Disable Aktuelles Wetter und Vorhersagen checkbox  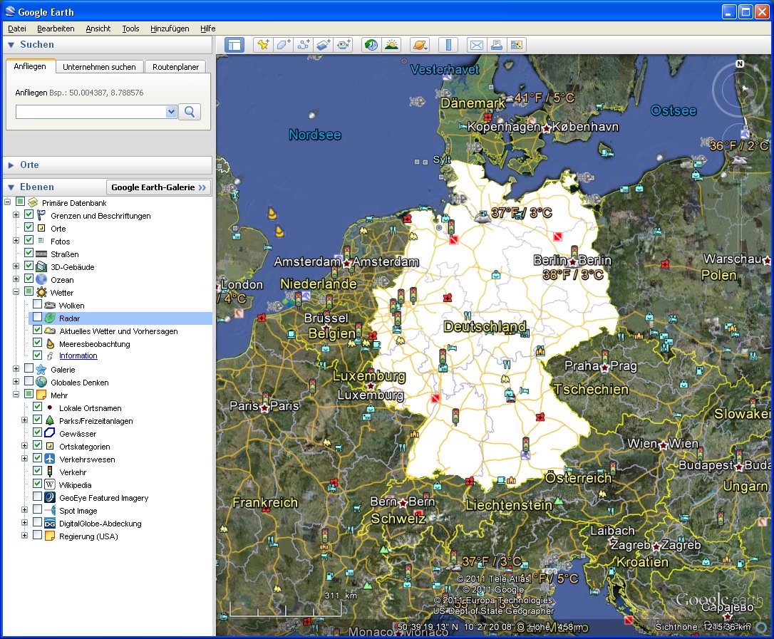tap(37, 330)
